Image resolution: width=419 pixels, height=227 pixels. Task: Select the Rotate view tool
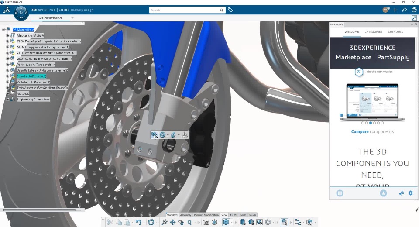pyautogui.click(x=181, y=222)
